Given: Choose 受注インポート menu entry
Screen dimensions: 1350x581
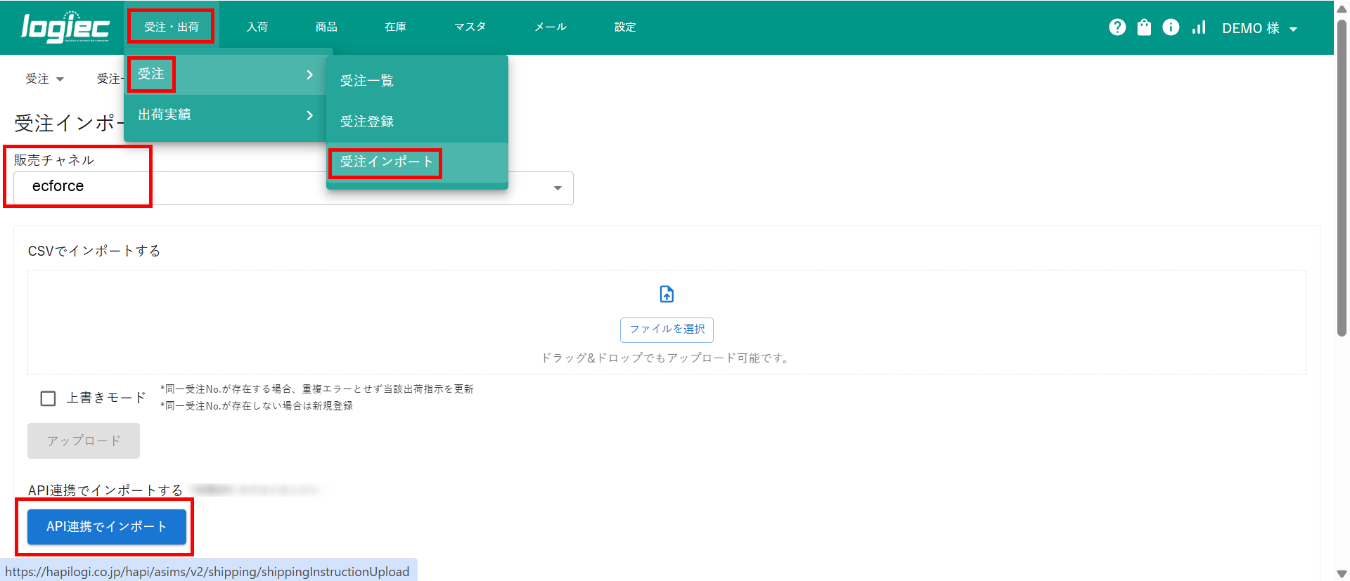Looking at the screenshot, I should pos(386,162).
